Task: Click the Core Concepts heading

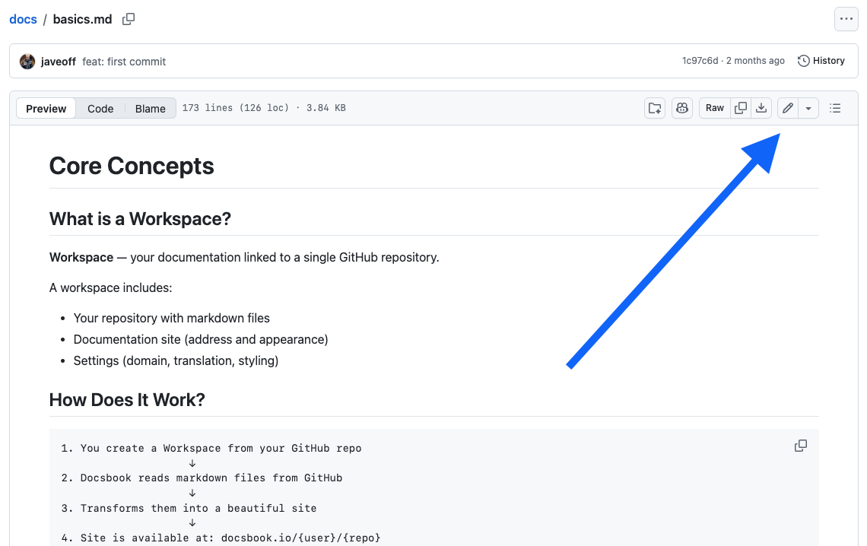Action: pos(132,166)
